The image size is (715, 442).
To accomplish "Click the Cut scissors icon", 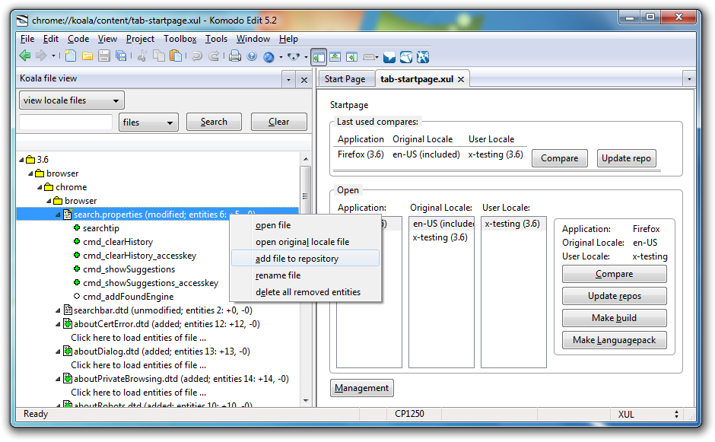I will [142, 56].
